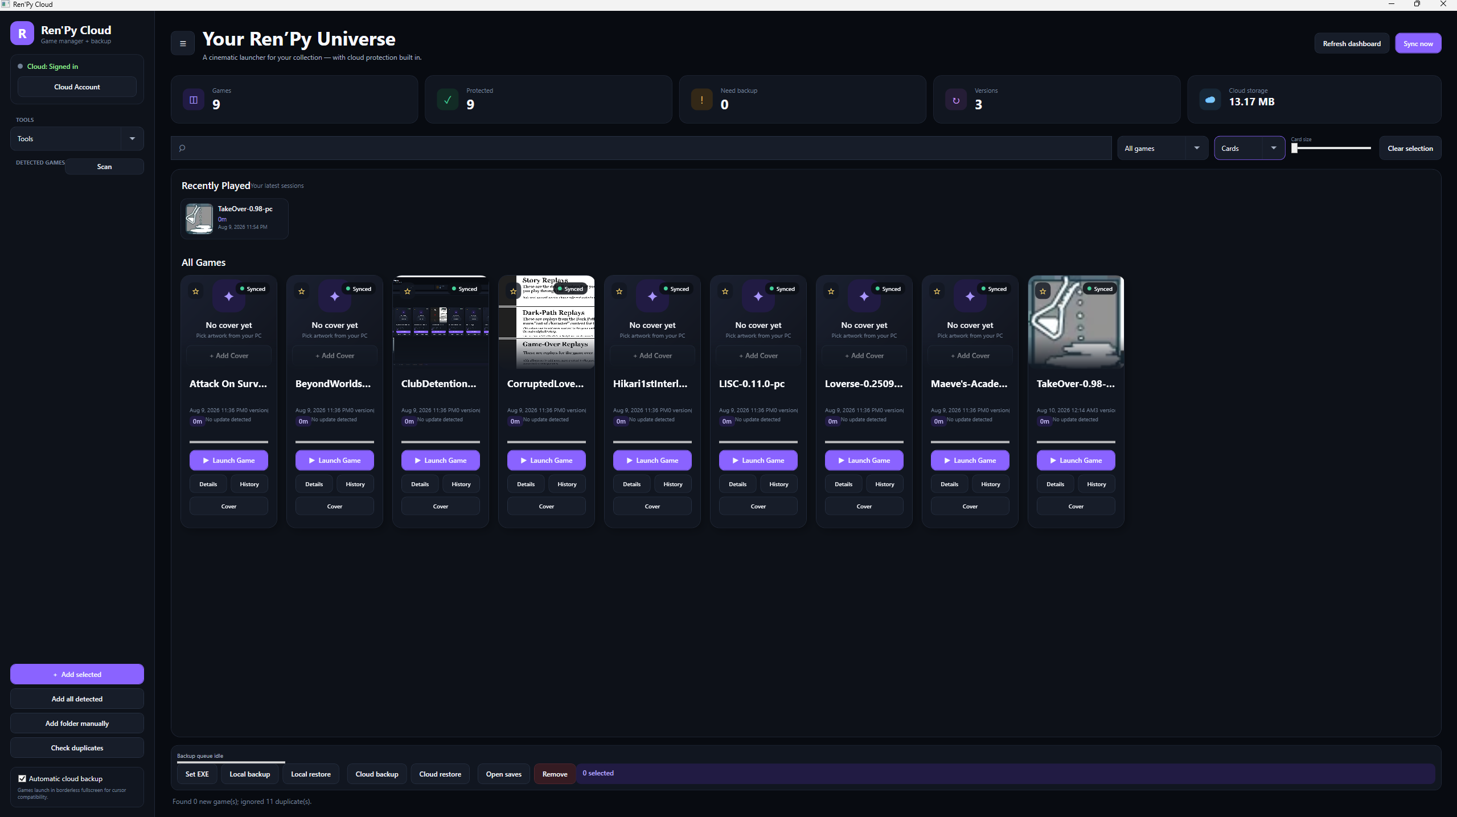Image resolution: width=1457 pixels, height=817 pixels.
Task: Favorite Attack On Surv... with its star
Action: 196,292
